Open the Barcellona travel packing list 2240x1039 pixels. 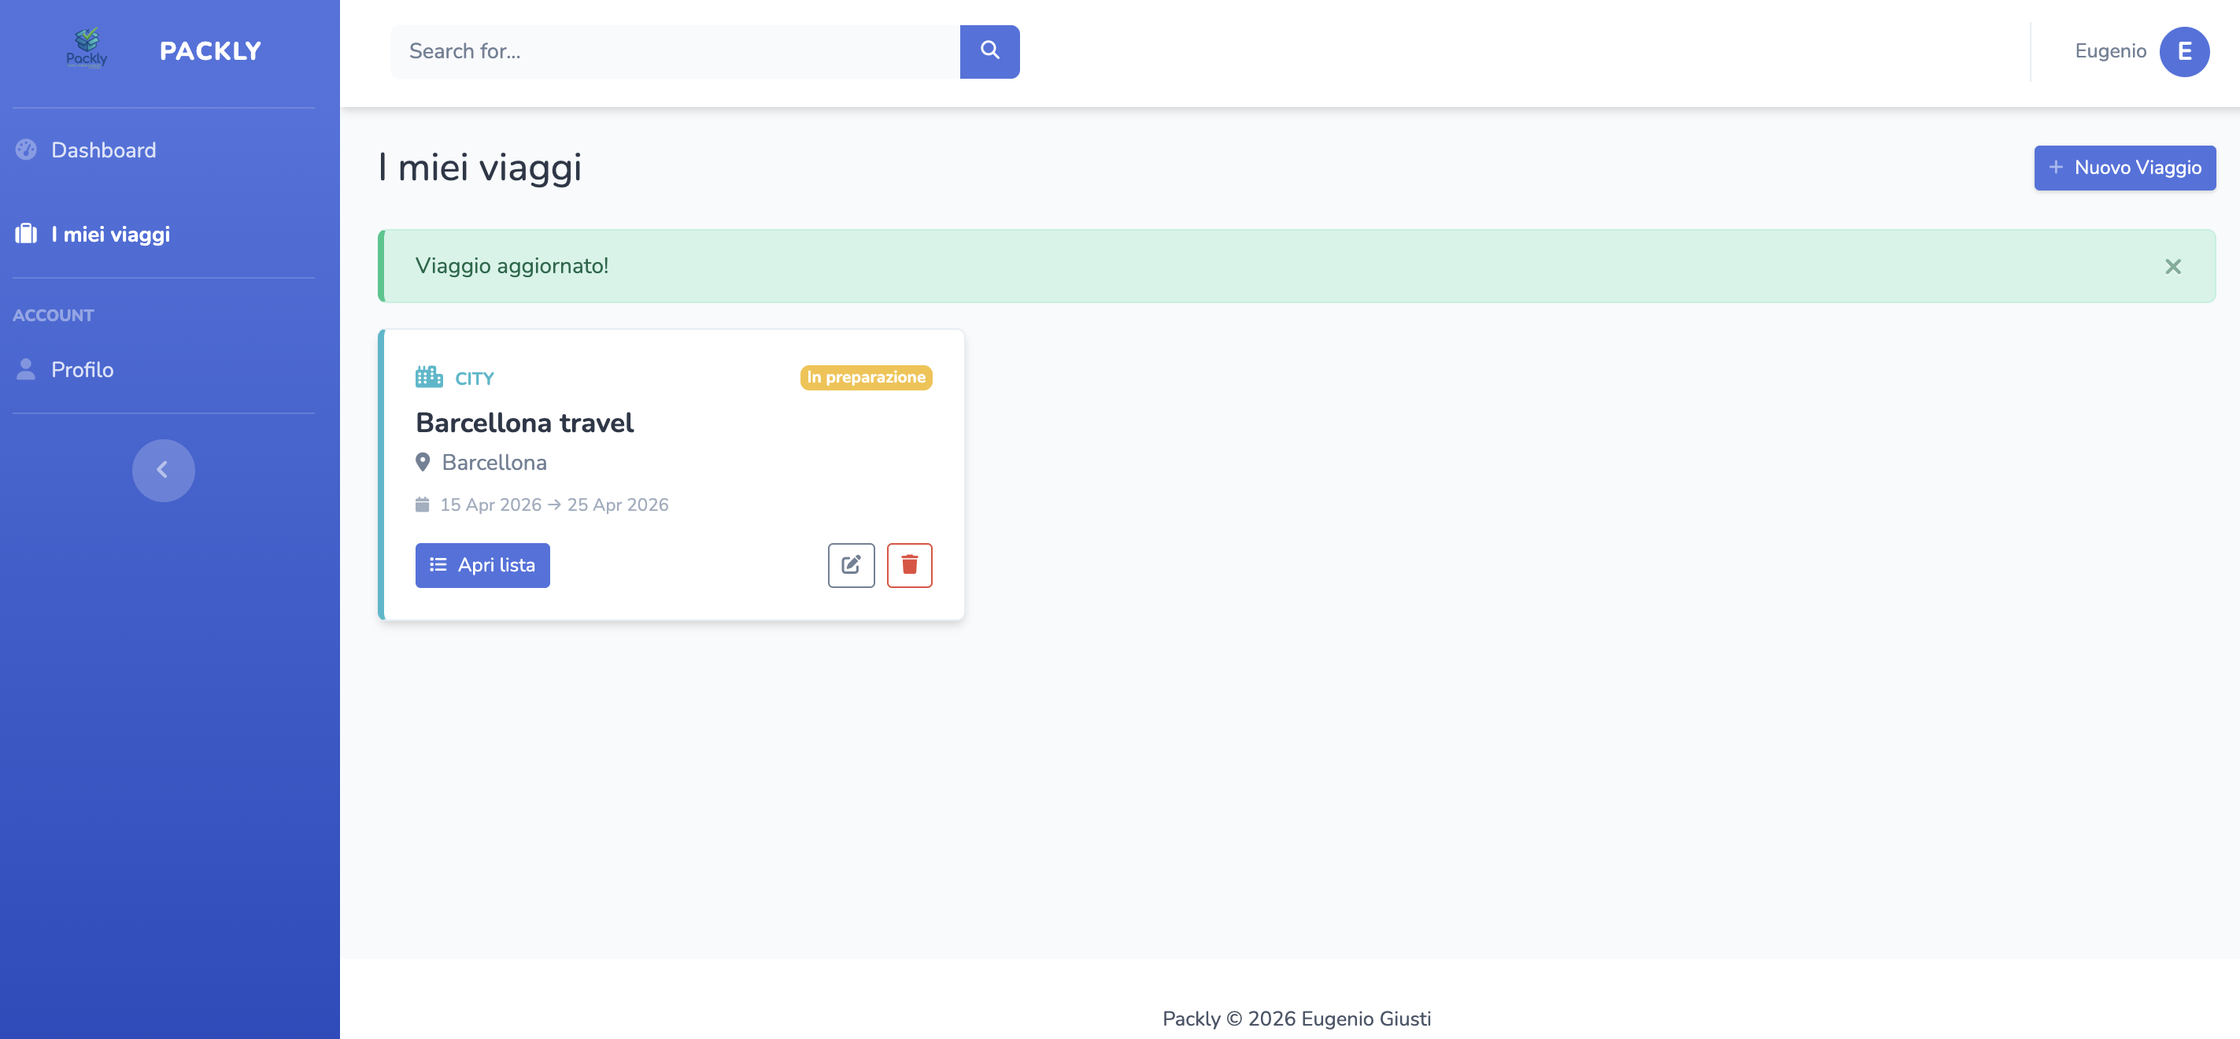[482, 564]
